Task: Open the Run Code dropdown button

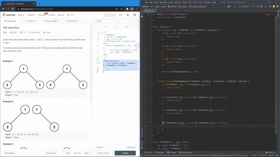Action: [104, 153]
